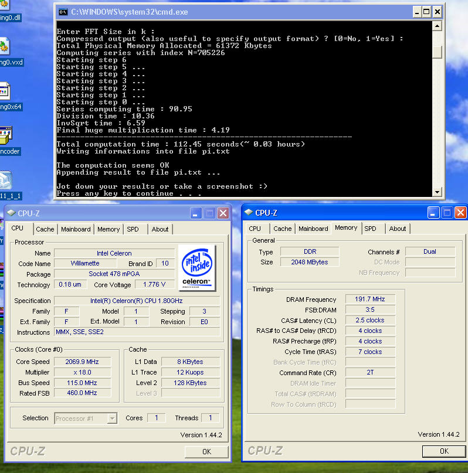
Task: Click the 'Intel(R) Celeron(R) CPU 1.80GHz' specification
Action: (137, 301)
